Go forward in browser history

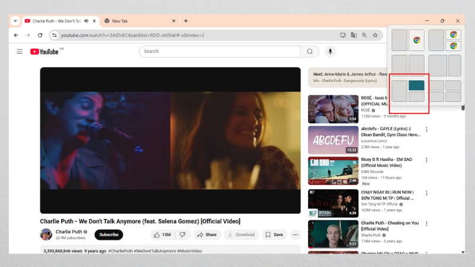(x=28, y=35)
